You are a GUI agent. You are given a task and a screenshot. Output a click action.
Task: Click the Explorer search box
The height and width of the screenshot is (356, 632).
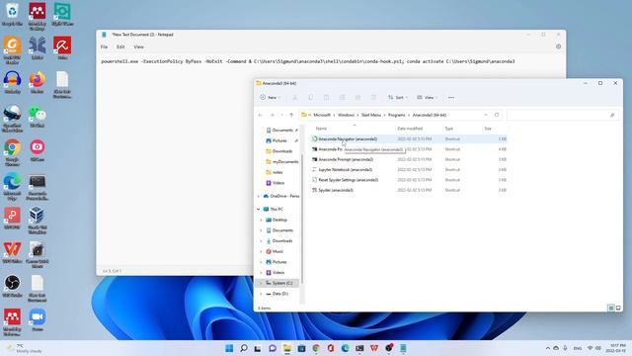click(x=562, y=115)
